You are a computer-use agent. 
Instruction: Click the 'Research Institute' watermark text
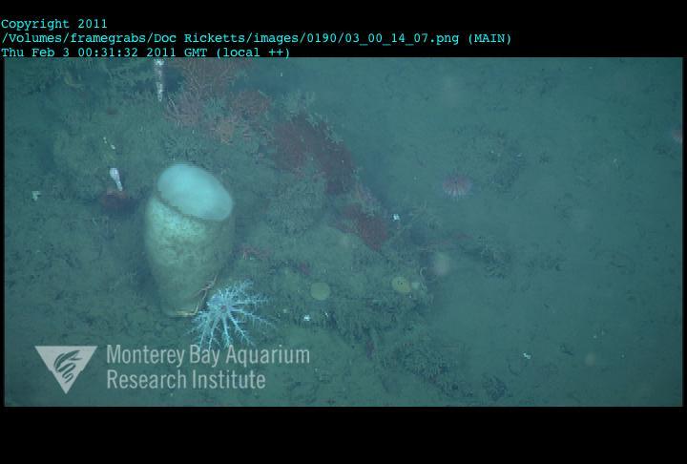185,379
